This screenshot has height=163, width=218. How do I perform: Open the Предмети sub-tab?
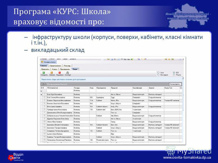click(45, 69)
